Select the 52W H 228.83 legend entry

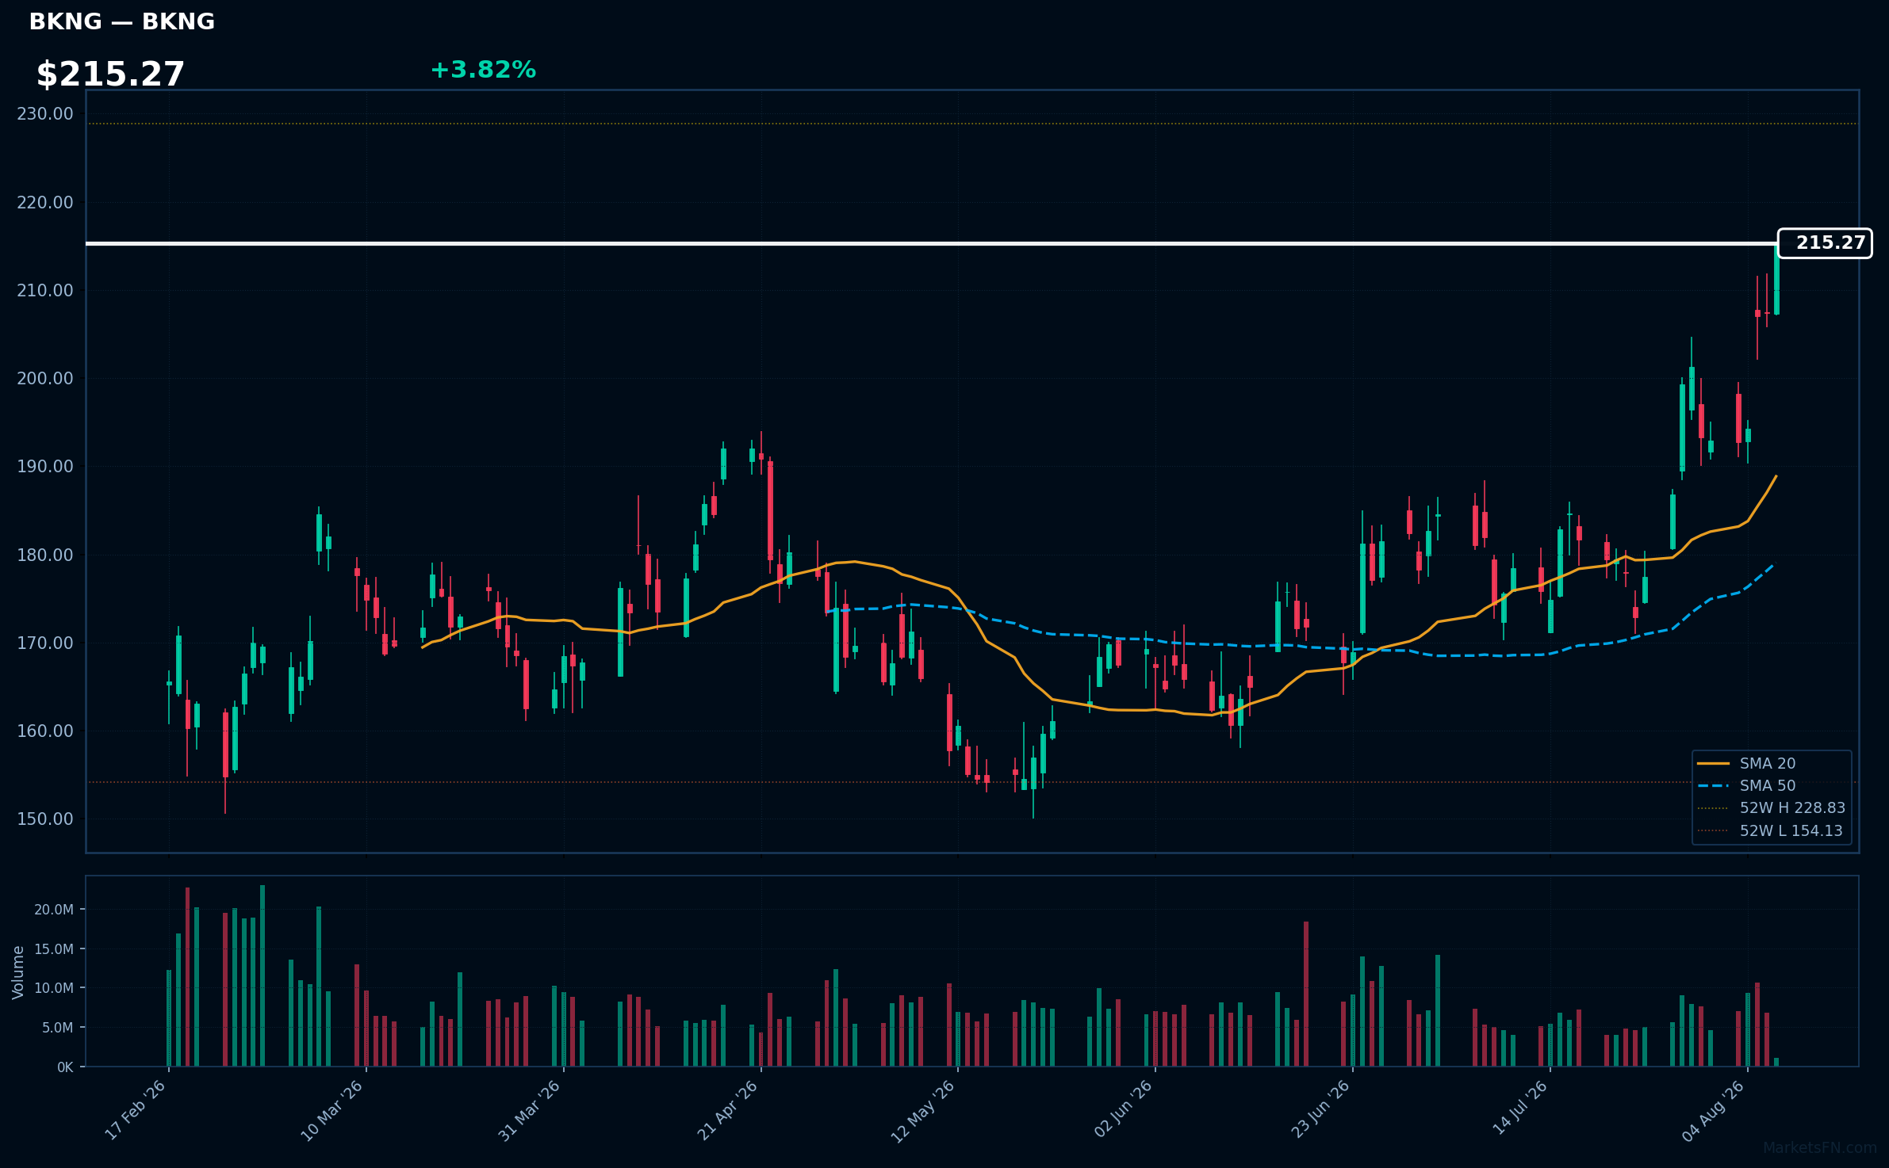click(1771, 807)
